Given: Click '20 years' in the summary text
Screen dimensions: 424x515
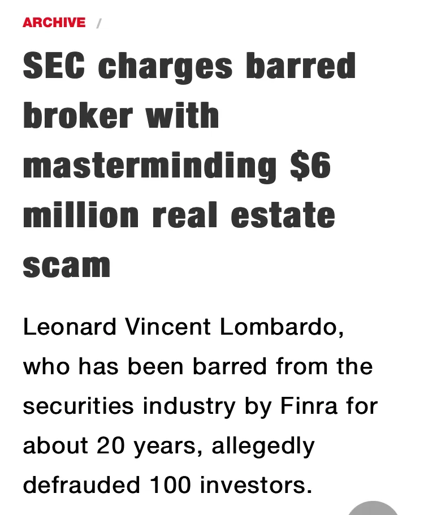Looking at the screenshot, I should tap(146, 447).
